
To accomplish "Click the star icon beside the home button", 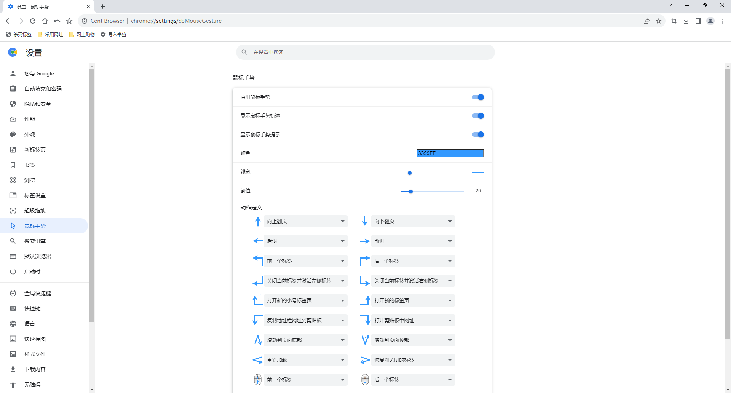I will tap(69, 21).
